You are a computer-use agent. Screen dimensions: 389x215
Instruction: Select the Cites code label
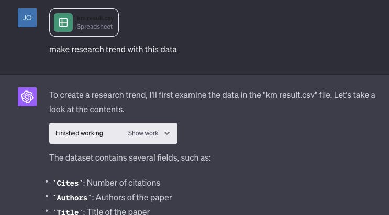(68, 183)
